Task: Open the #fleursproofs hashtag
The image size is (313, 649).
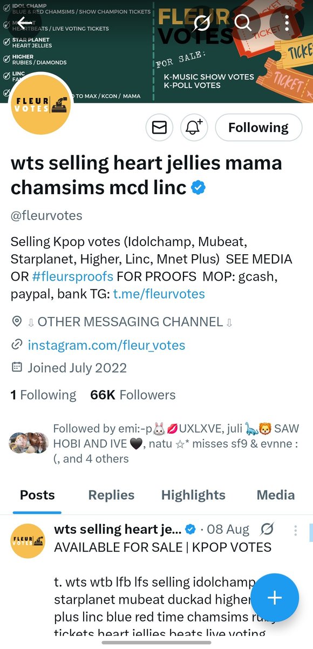Action: (x=72, y=276)
